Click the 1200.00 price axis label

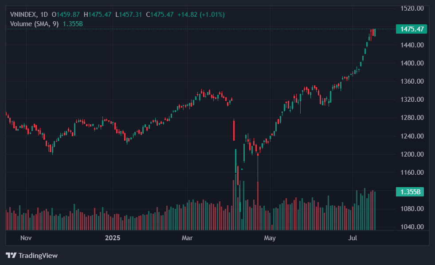pos(412,154)
